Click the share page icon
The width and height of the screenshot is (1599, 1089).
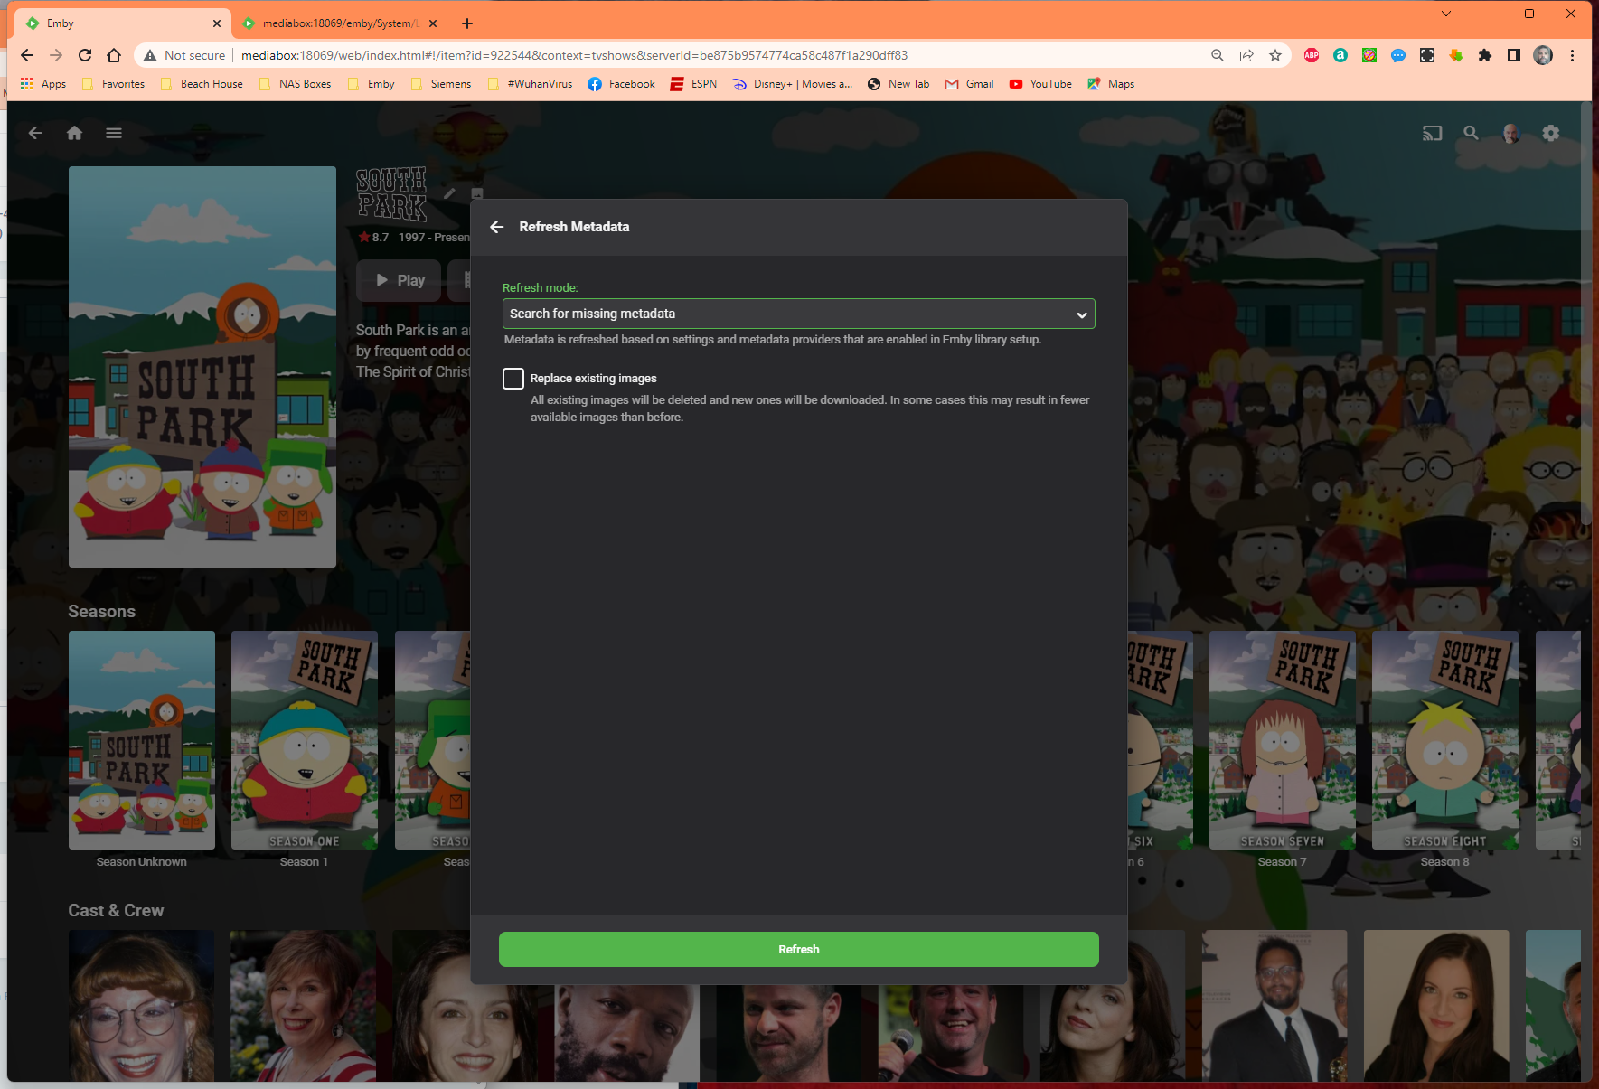tap(1246, 55)
